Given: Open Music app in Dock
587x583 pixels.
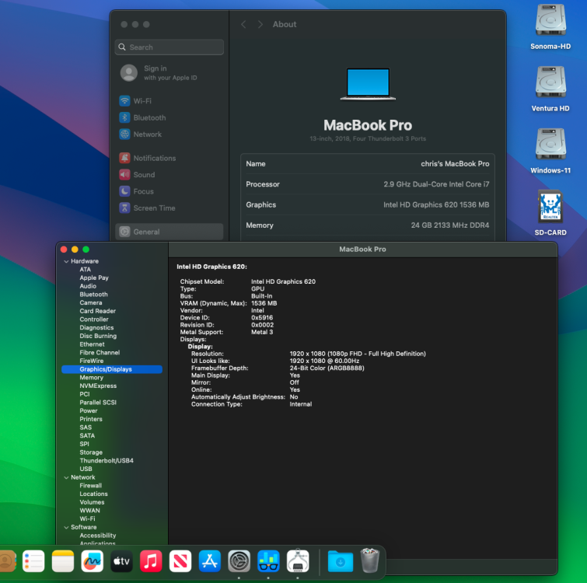Looking at the screenshot, I should point(151,561).
